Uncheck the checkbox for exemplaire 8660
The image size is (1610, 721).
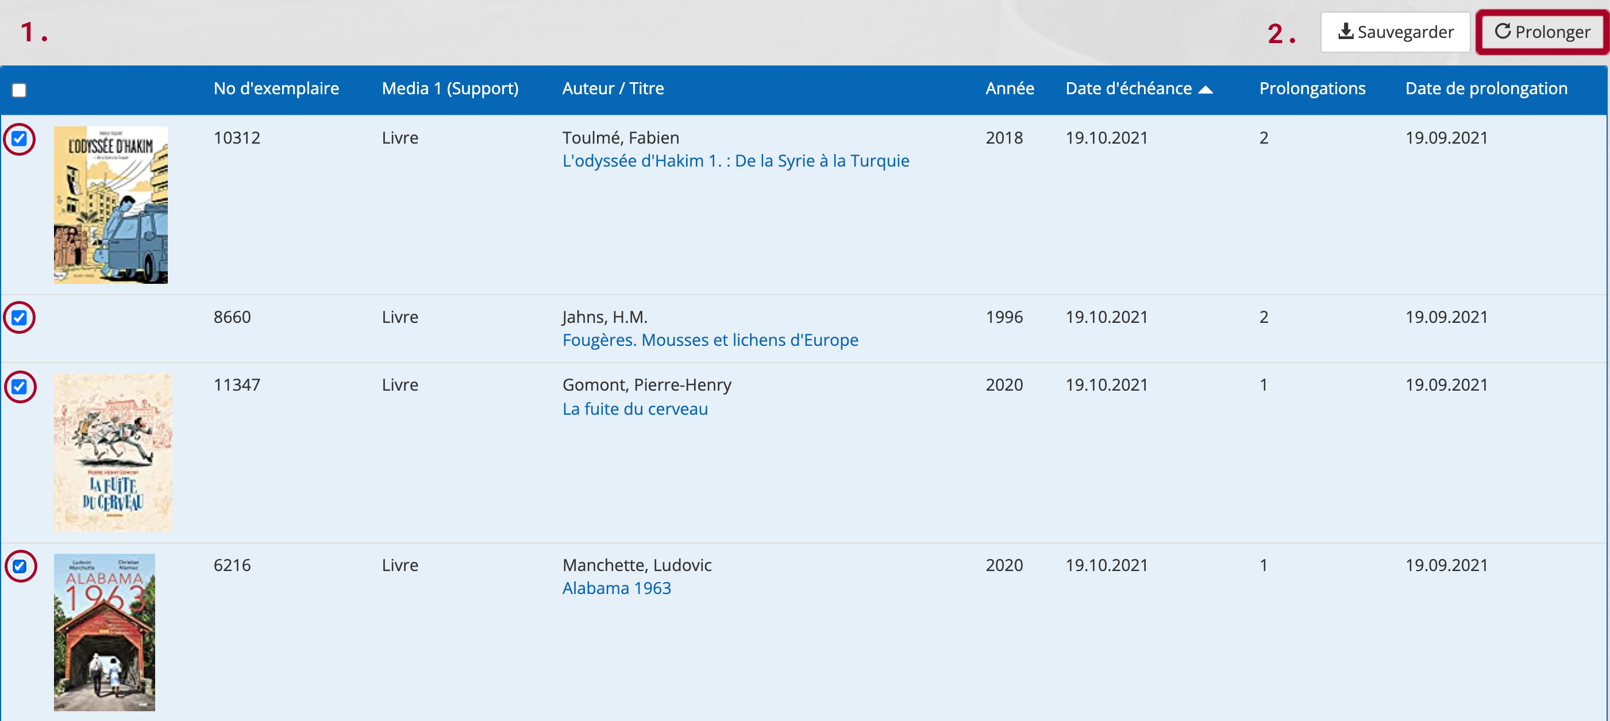click(20, 317)
